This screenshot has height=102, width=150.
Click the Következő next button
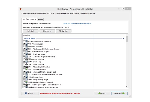pos(119,93)
